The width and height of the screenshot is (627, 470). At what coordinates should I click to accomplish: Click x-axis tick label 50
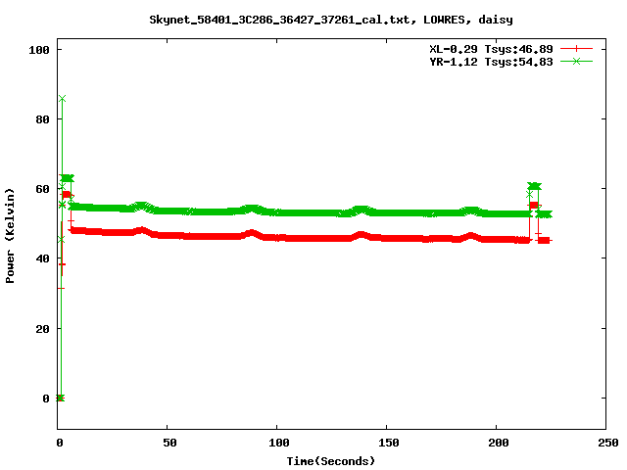point(169,443)
